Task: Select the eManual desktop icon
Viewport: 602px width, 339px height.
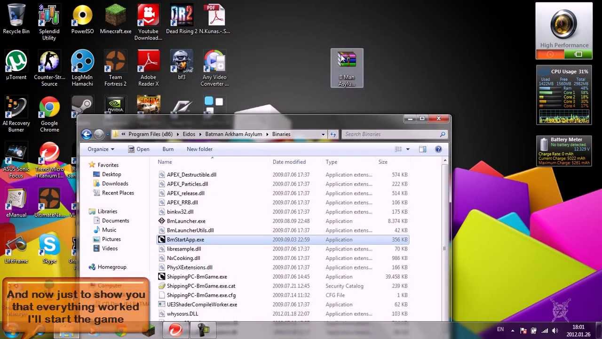Action: pyautogui.click(x=16, y=203)
